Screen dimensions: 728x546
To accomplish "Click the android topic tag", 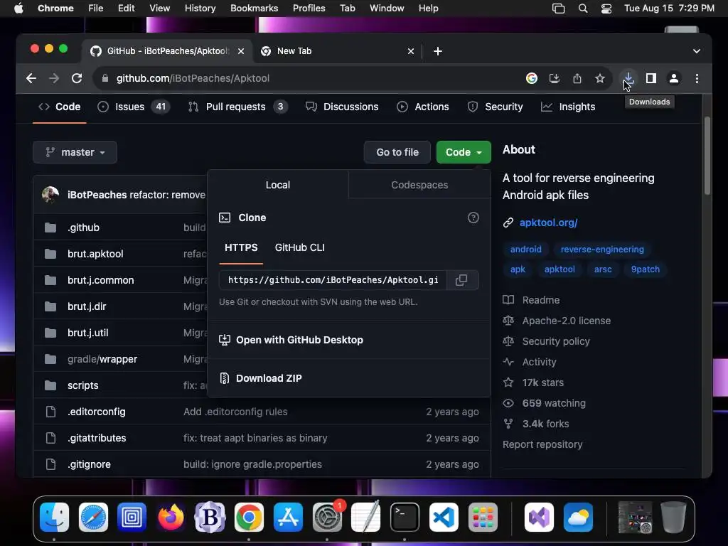I will [x=525, y=250].
